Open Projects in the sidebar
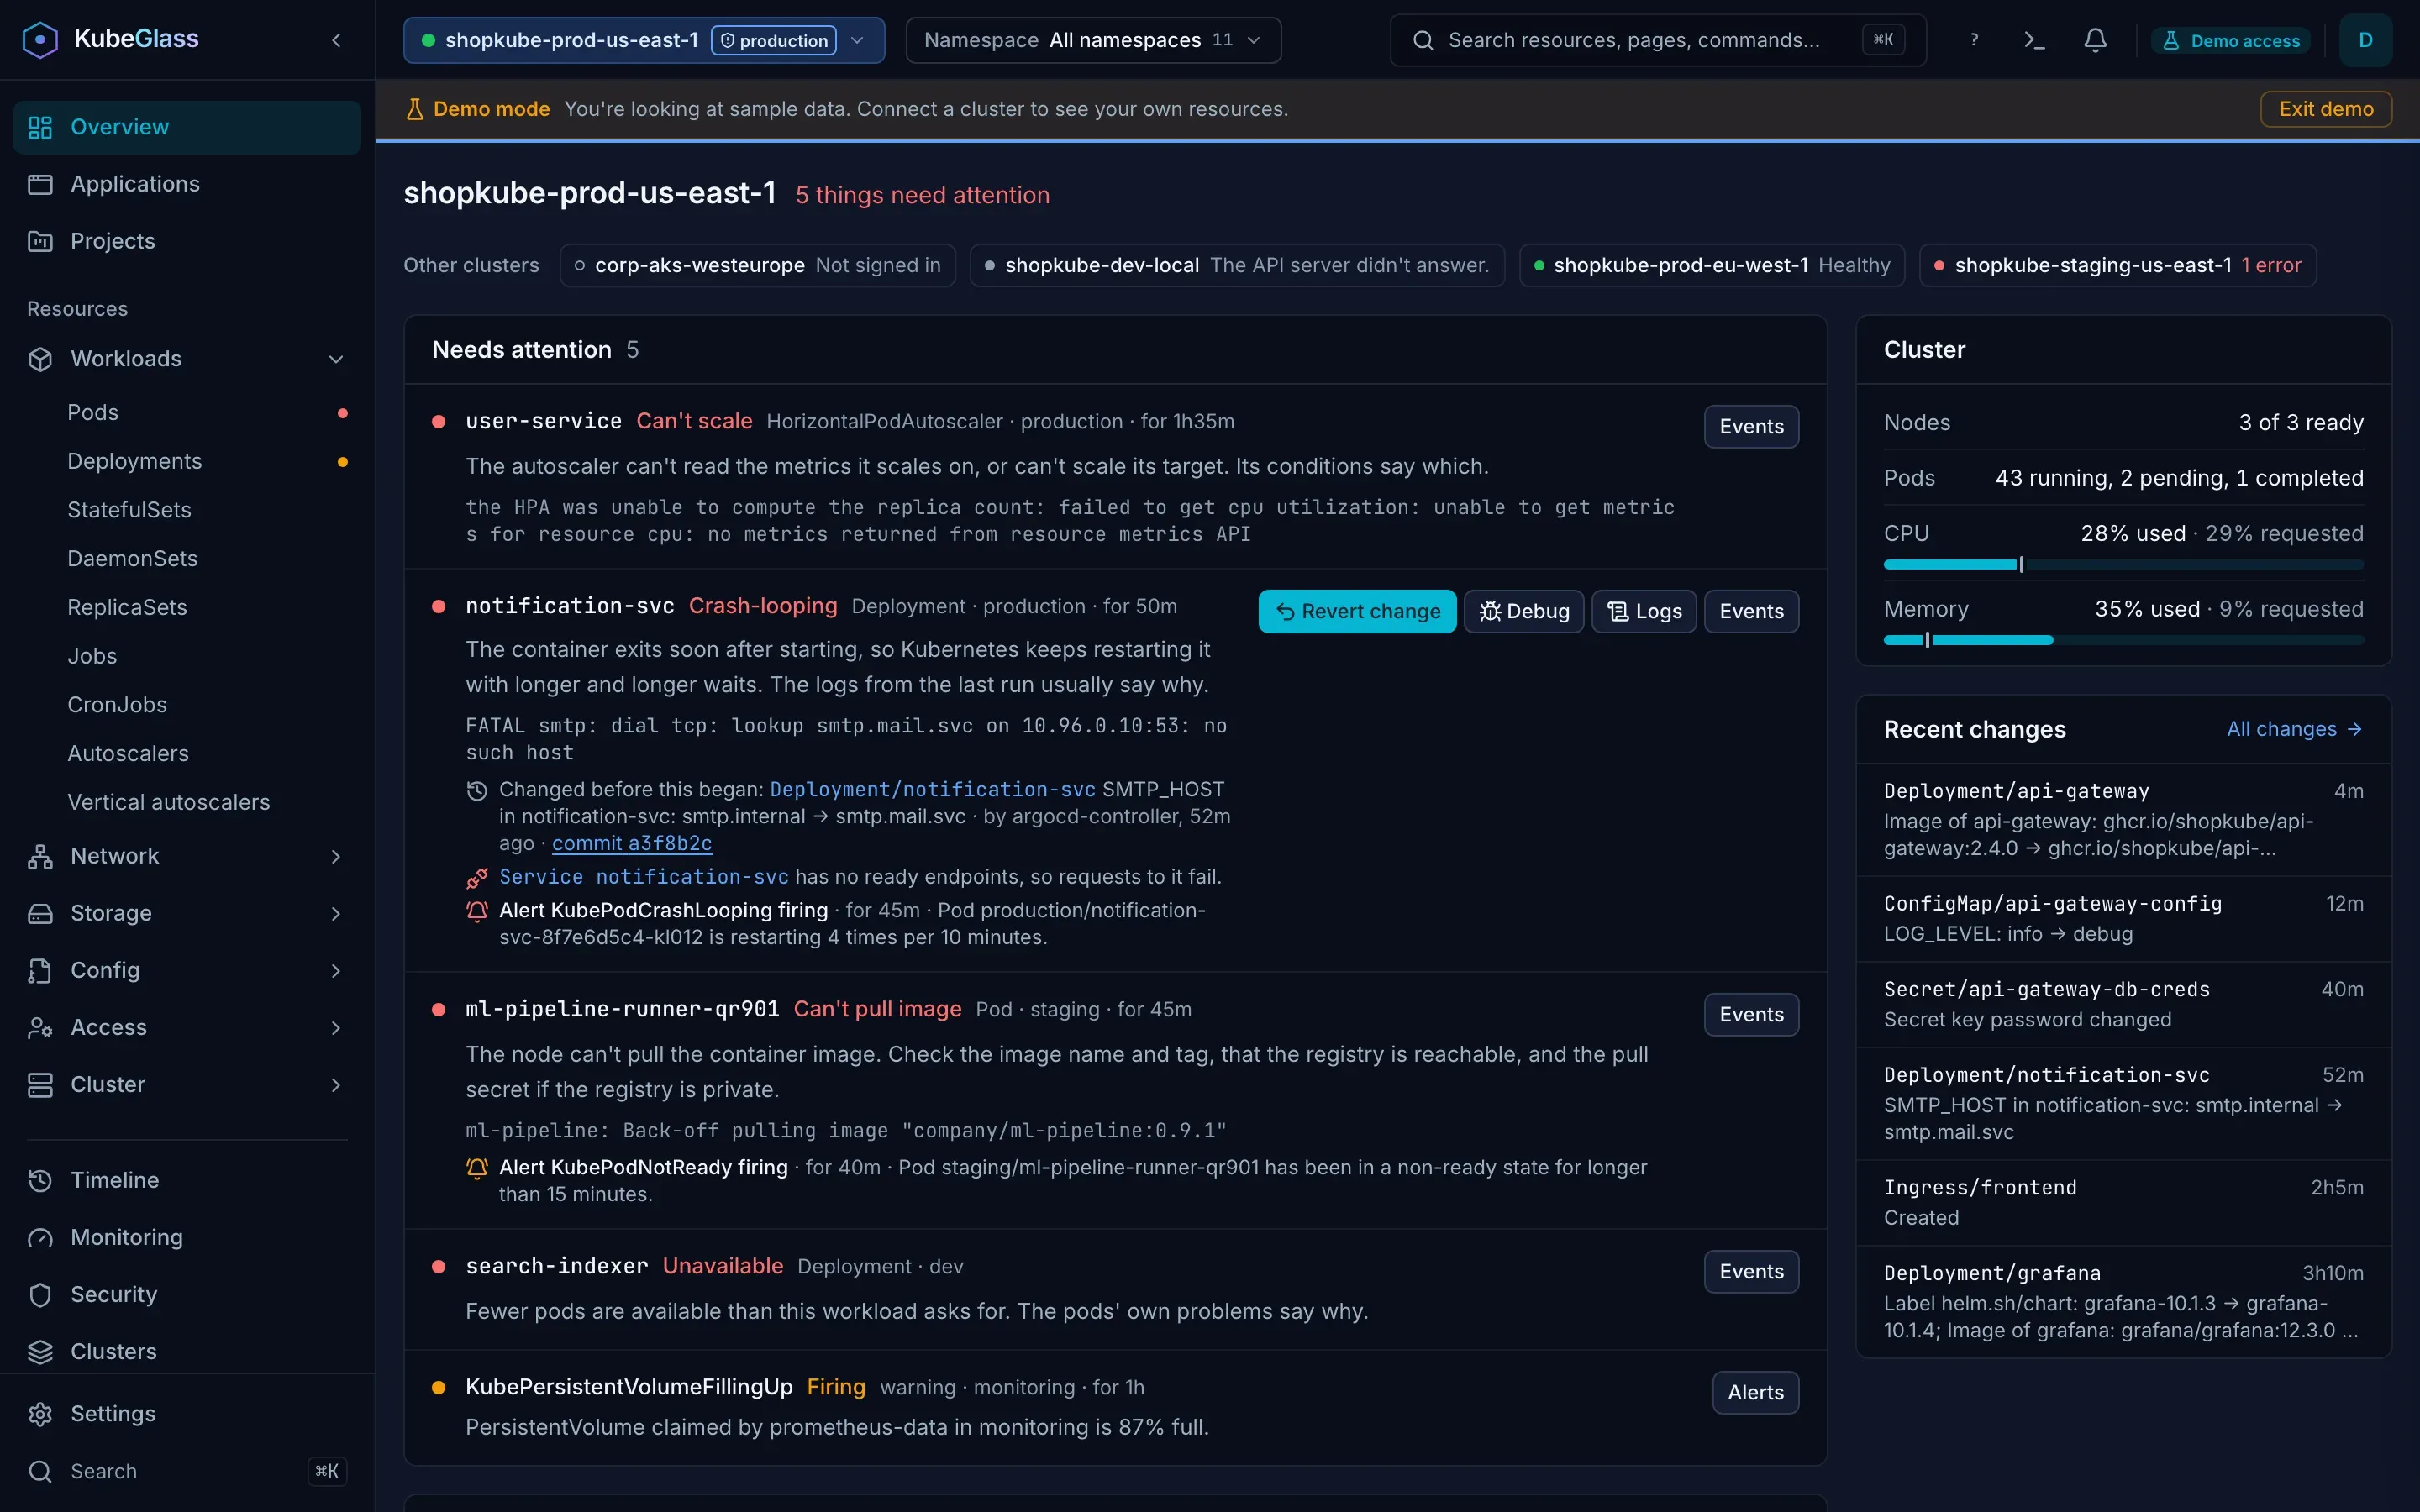Image resolution: width=2420 pixels, height=1512 pixels. coord(187,241)
